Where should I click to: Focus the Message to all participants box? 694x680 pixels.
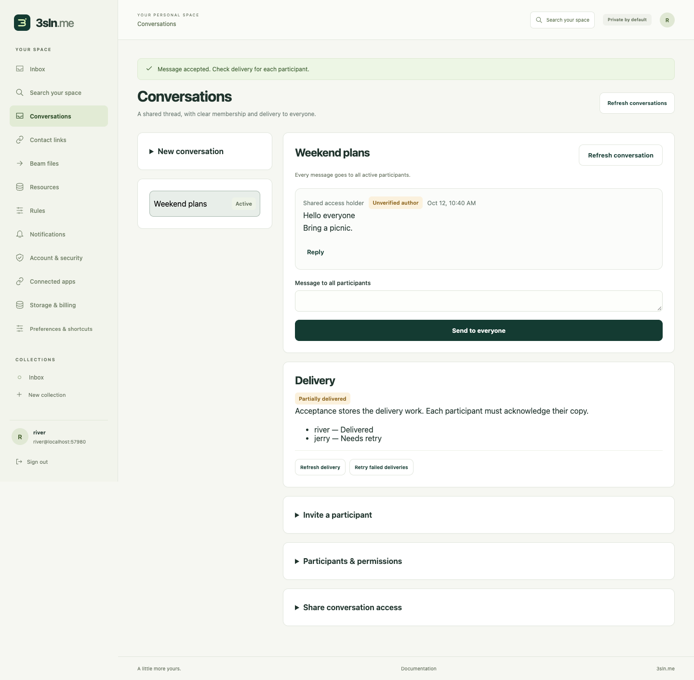(479, 301)
